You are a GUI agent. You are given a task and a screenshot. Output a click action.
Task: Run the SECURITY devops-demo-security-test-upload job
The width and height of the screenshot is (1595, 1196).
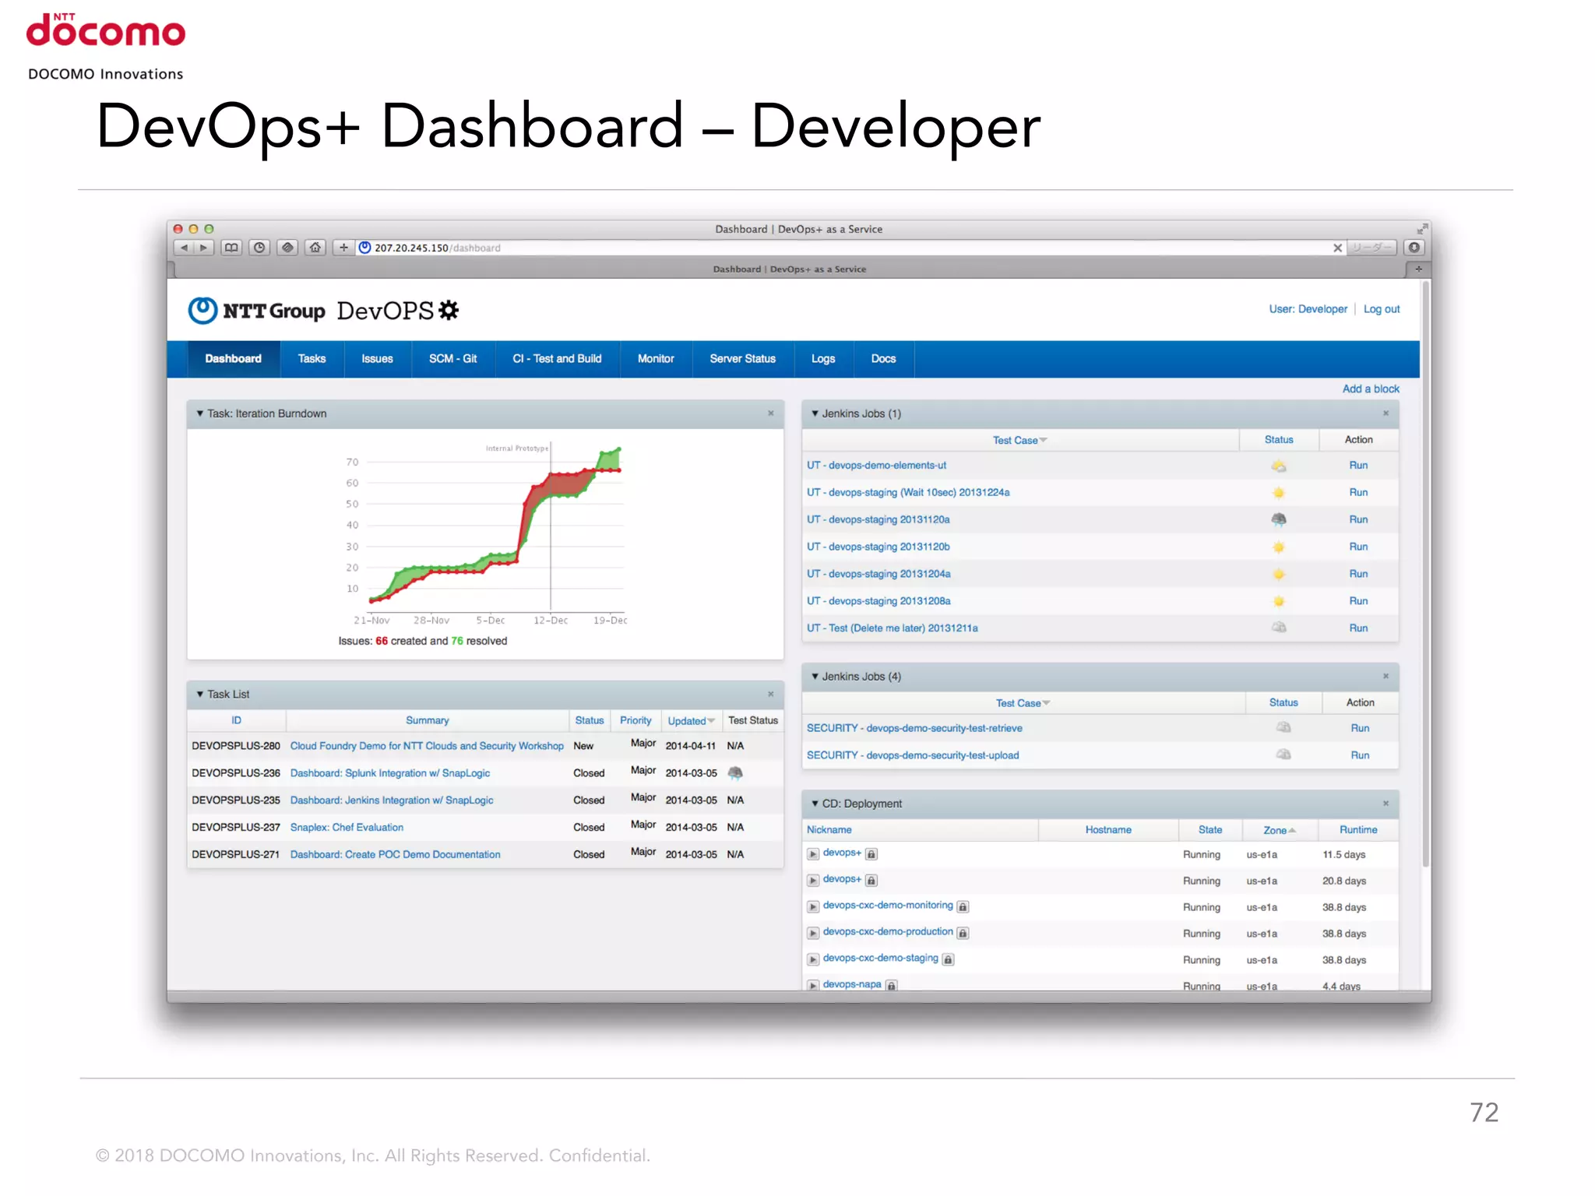tap(1360, 755)
